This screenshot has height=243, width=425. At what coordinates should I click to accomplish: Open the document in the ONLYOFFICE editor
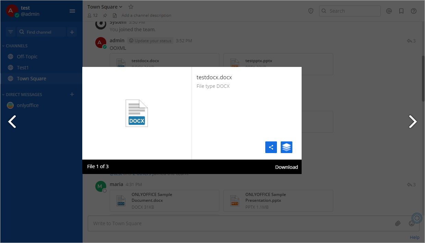coord(287,147)
